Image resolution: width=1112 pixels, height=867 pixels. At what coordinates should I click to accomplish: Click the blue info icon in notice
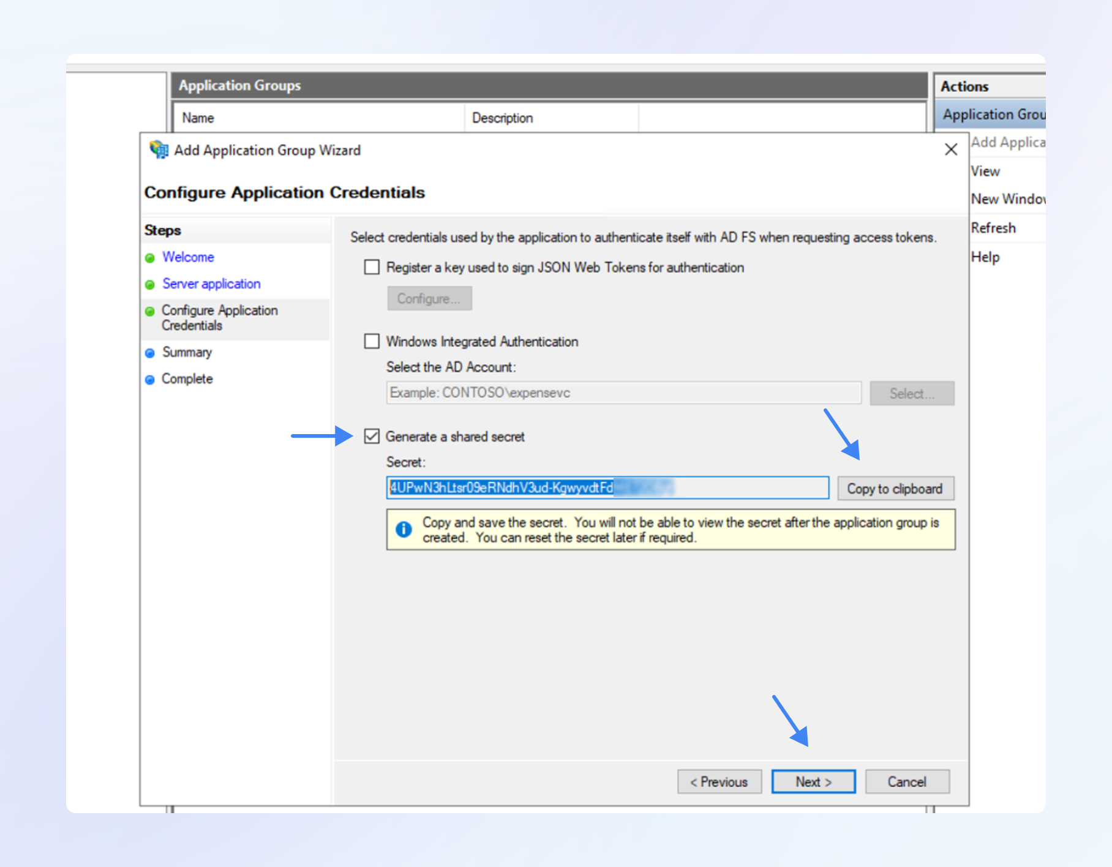click(x=404, y=529)
